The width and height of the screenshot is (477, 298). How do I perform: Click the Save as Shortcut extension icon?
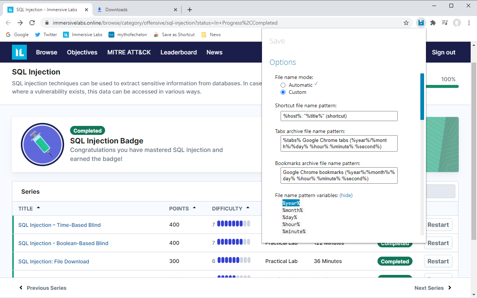click(x=421, y=23)
